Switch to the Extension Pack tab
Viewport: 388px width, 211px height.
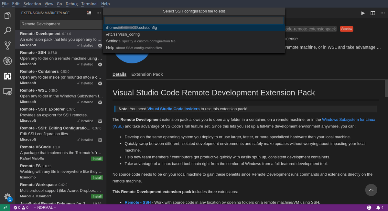tap(147, 74)
